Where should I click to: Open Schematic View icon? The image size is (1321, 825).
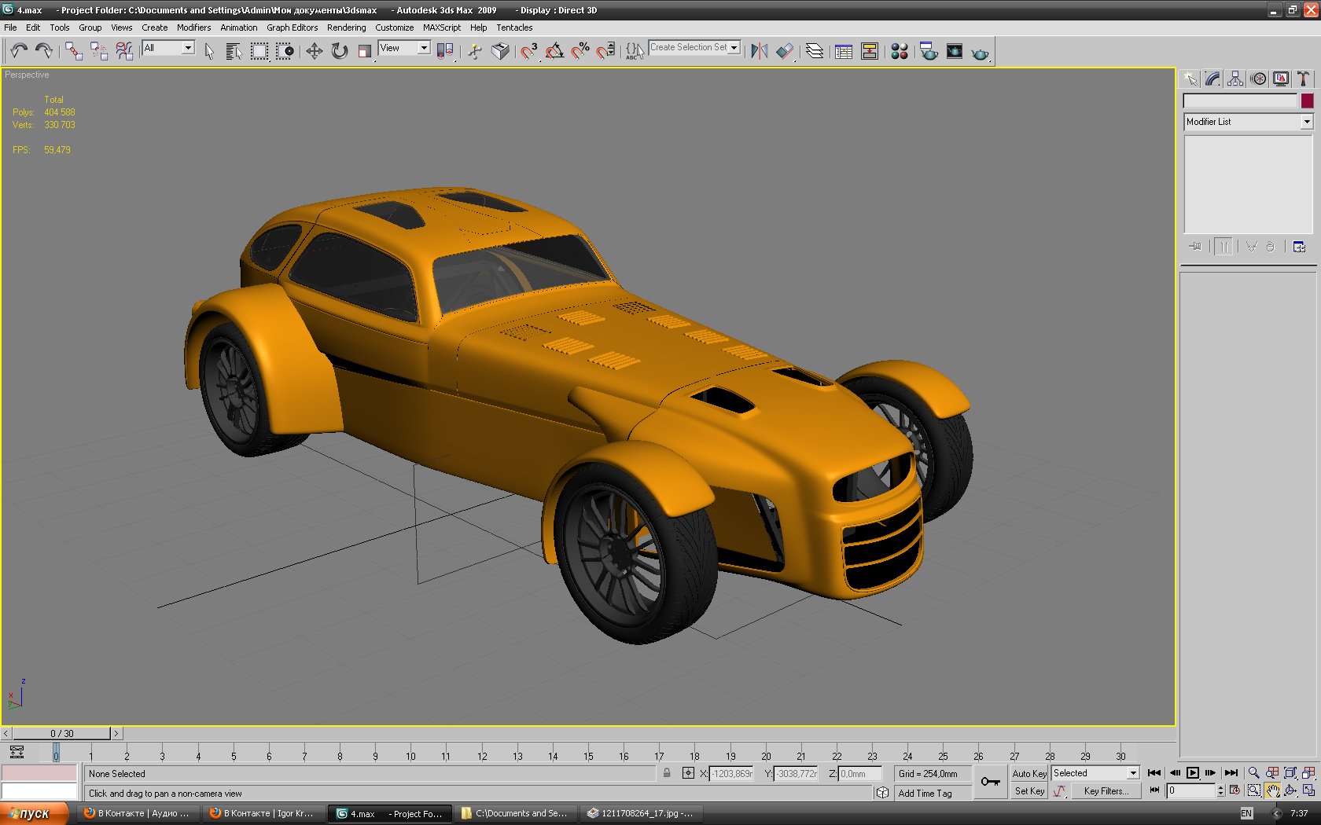(x=870, y=51)
